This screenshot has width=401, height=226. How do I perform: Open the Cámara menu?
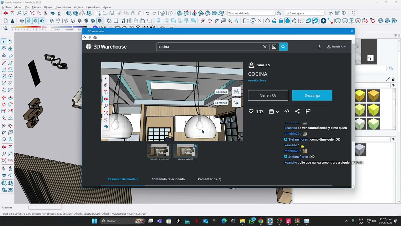[37, 7]
